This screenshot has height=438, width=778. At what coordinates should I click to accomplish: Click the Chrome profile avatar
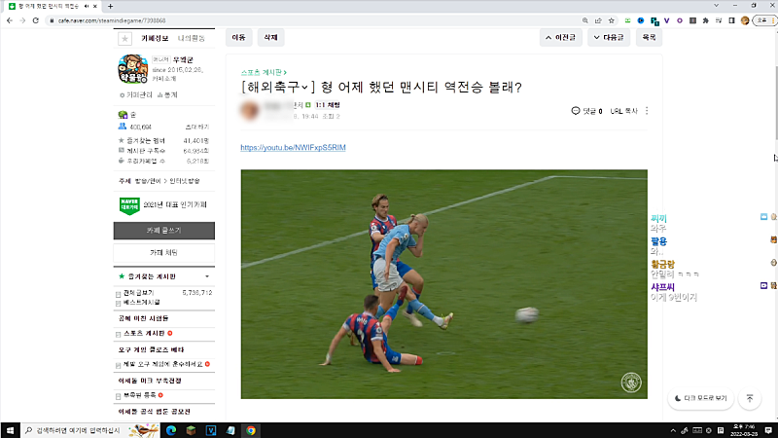745,20
